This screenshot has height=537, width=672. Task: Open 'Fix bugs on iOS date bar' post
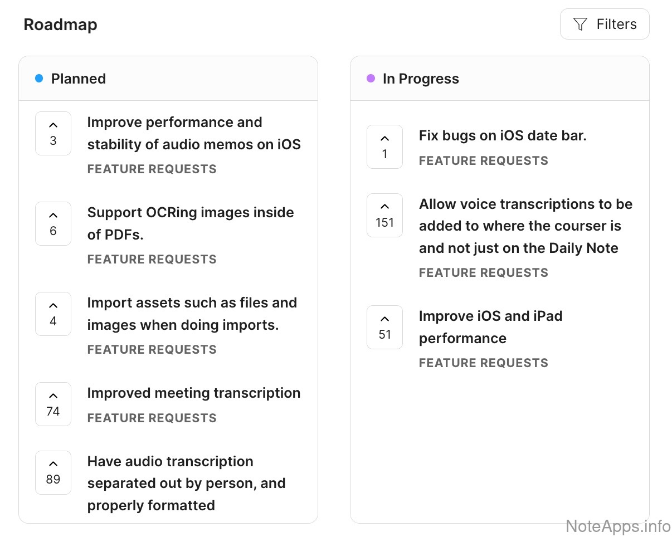pyautogui.click(x=502, y=135)
